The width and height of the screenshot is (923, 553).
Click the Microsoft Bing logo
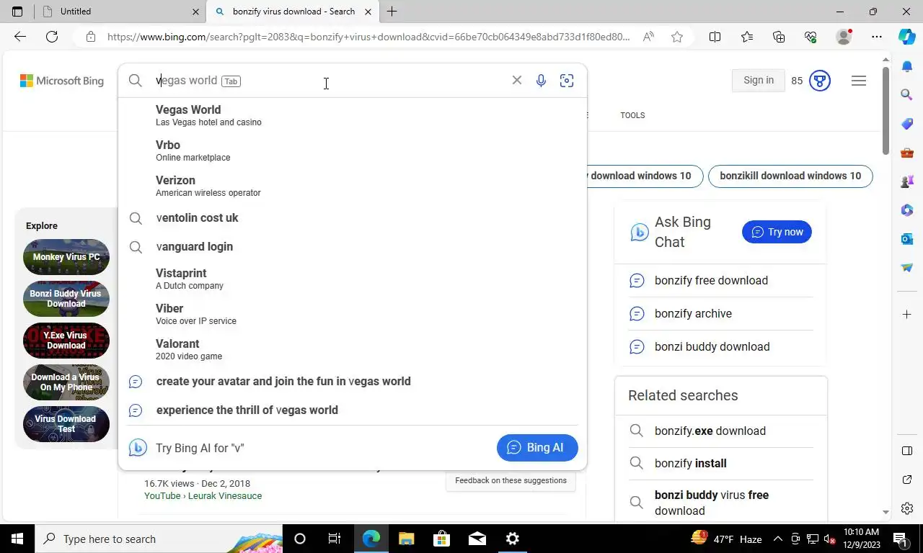pos(62,81)
